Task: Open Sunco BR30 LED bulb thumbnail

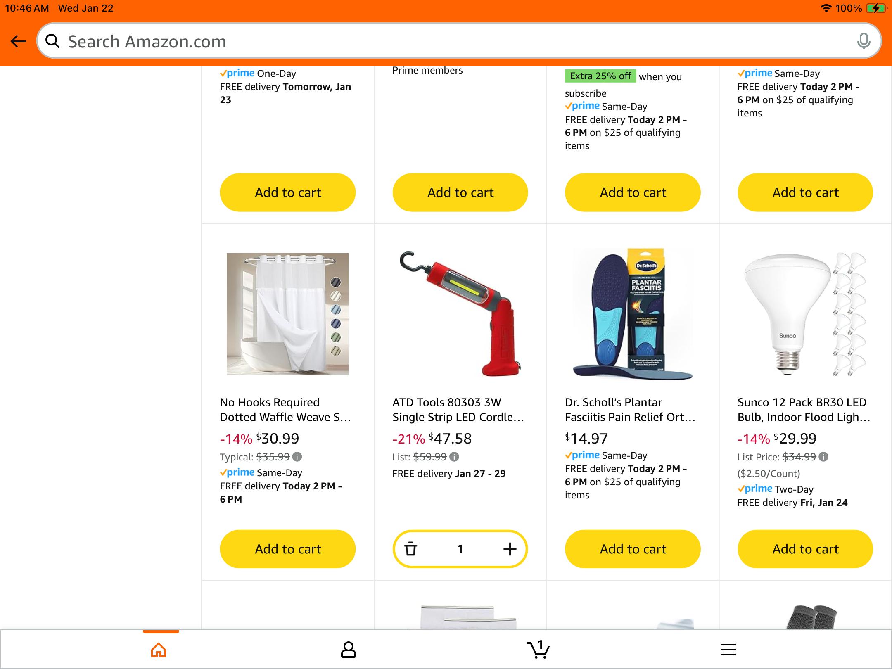Action: click(x=805, y=314)
